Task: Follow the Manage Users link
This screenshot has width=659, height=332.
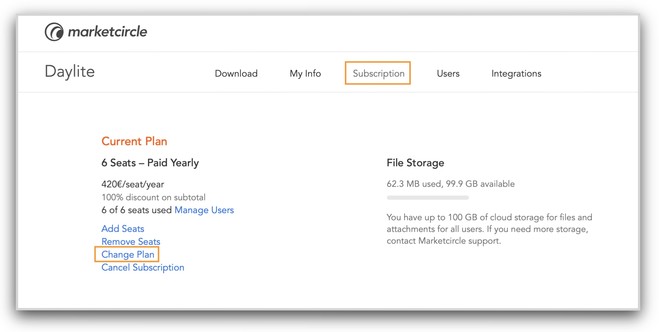Action: (x=204, y=210)
